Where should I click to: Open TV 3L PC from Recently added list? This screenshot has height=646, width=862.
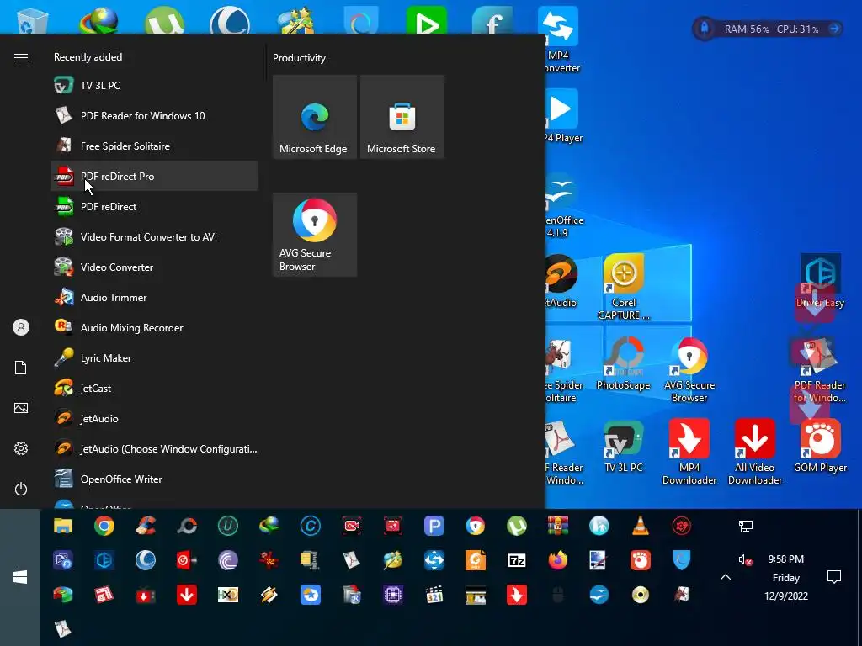click(x=154, y=86)
